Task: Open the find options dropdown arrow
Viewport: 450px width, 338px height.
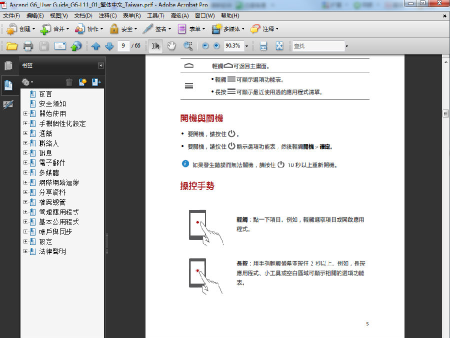Action: pyautogui.click(x=346, y=46)
